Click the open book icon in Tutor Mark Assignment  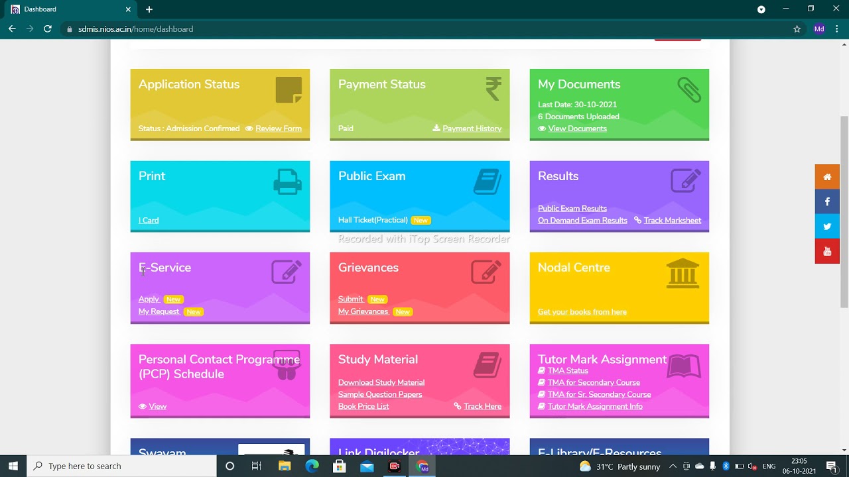[684, 366]
